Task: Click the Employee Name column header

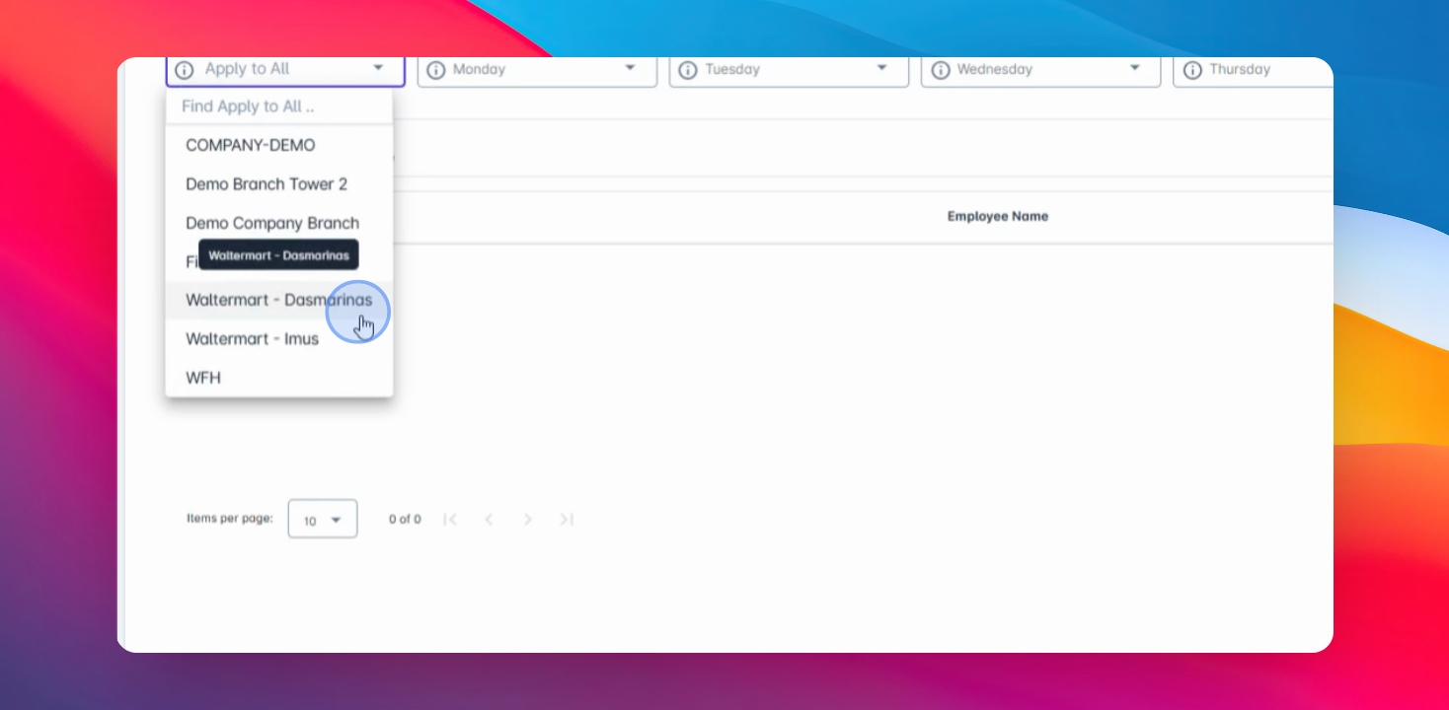Action: [997, 216]
